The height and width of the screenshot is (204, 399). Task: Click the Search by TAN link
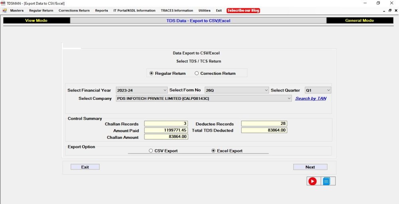pos(311,99)
